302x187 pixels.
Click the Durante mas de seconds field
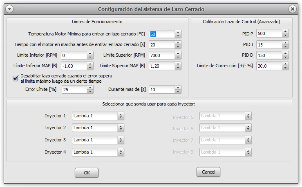(x=161, y=90)
